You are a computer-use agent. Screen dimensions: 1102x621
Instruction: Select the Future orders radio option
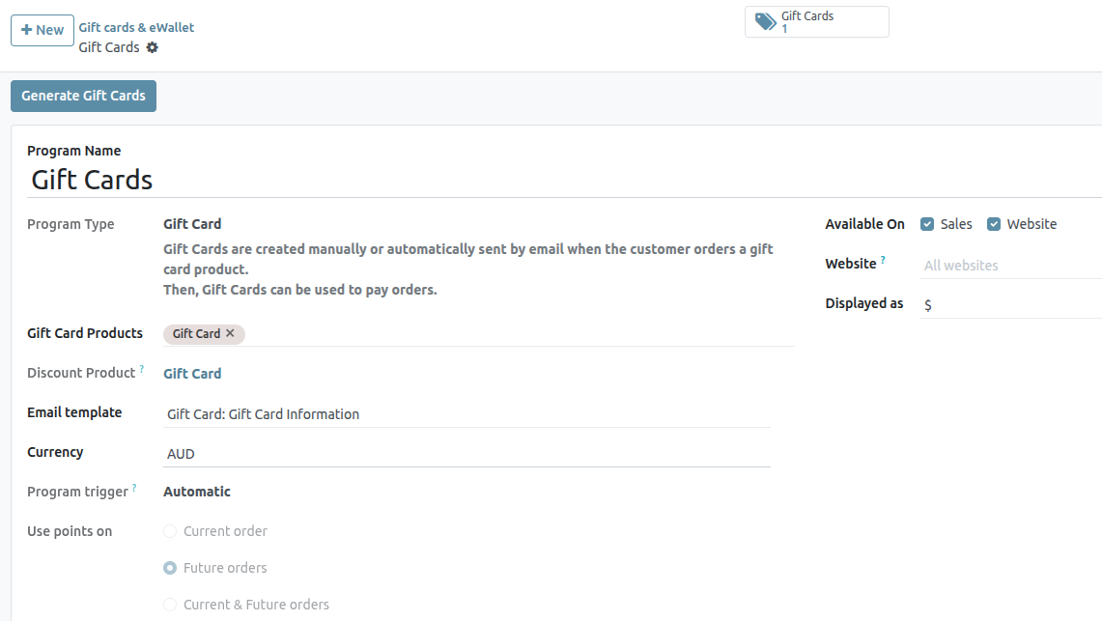(170, 568)
